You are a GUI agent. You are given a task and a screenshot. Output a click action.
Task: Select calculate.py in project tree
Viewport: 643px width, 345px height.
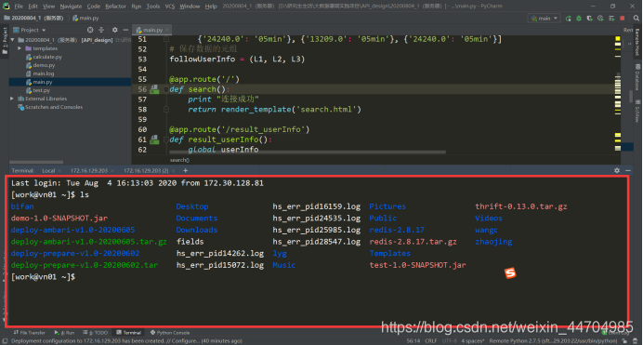point(47,57)
